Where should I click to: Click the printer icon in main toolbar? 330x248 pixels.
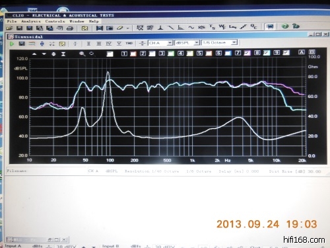coord(70,28)
